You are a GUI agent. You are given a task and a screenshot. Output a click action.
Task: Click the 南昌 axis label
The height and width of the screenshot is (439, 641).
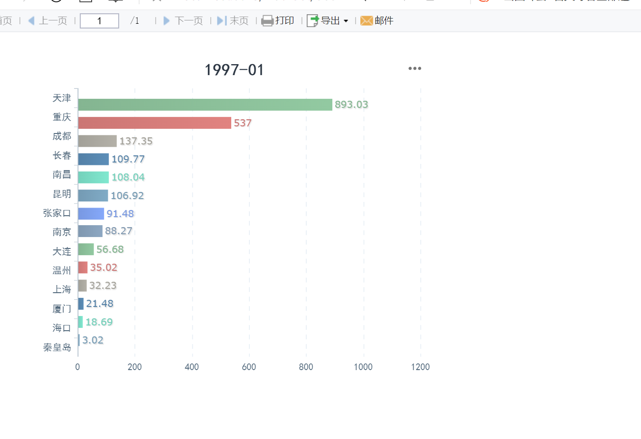point(62,174)
